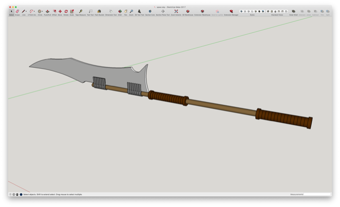Switch to Top standard view

[271, 11]
